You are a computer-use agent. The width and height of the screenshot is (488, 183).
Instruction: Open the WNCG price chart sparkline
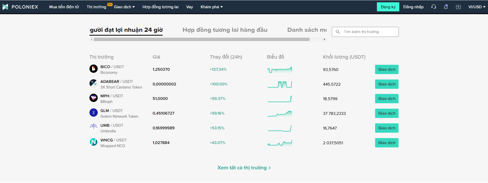[280, 143]
